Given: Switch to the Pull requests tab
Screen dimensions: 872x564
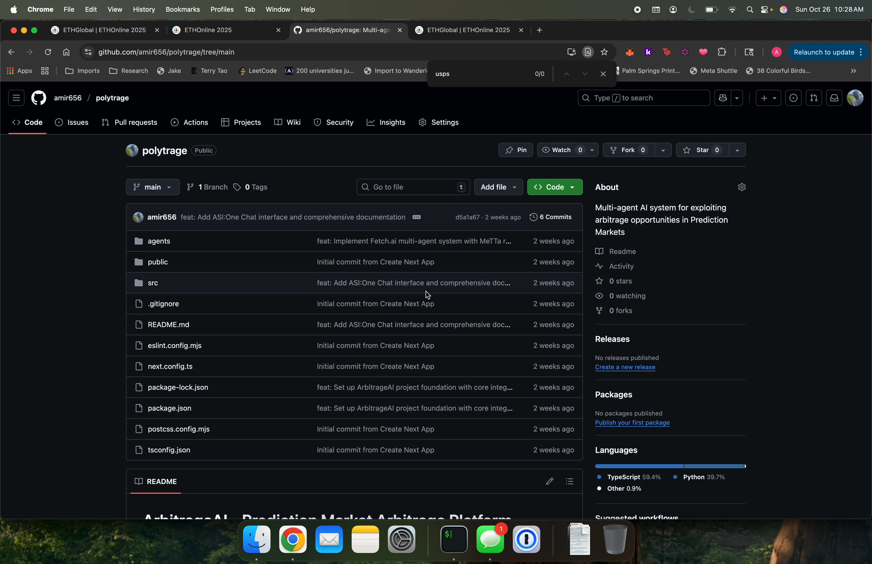Looking at the screenshot, I should pos(129,122).
